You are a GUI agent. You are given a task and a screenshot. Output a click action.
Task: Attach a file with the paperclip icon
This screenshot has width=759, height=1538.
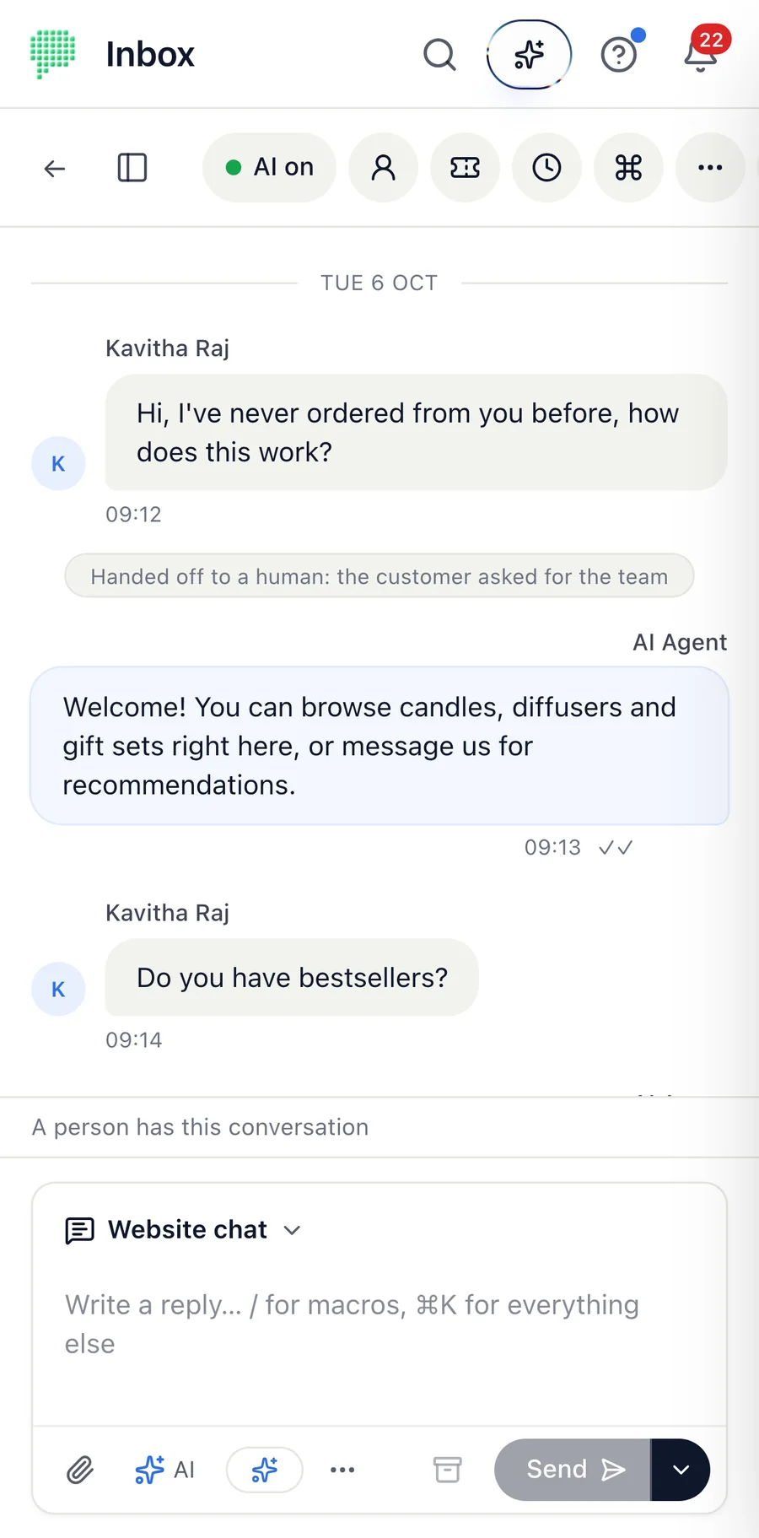80,1470
